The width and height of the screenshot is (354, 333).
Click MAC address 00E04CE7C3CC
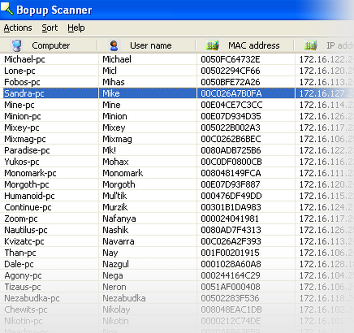point(232,105)
